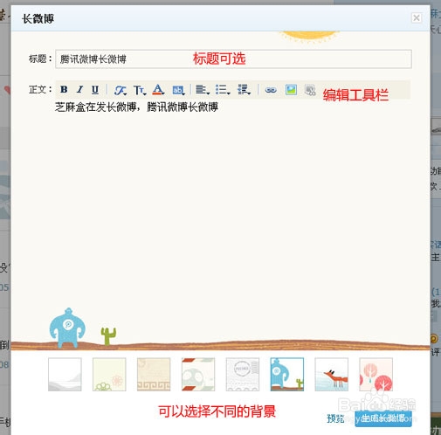Screen dimensions: 441x435
Task: Select the pink trees background thumbnail
Action: tap(376, 375)
